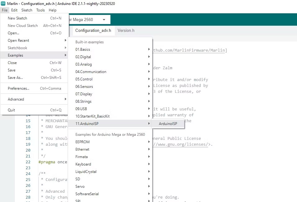Click line number 15 in the gutter
This screenshot has height=202, width=297.
click(28, 121)
